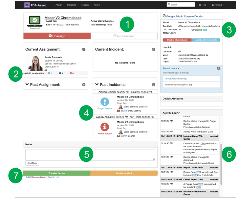Click the Back to List link
240x198 pixels.
coord(53,177)
